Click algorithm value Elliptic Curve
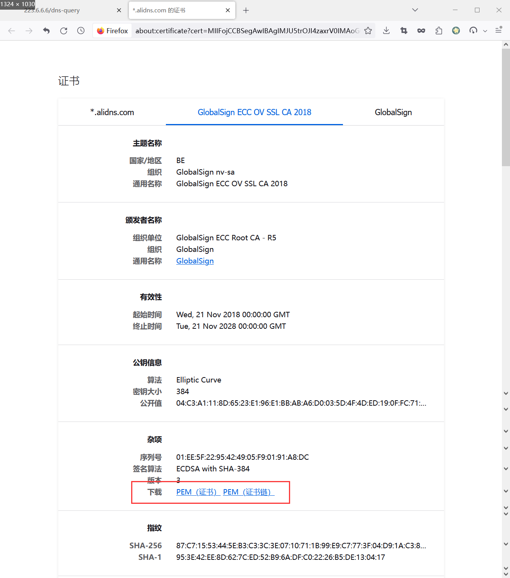This screenshot has width=510, height=578. point(199,380)
